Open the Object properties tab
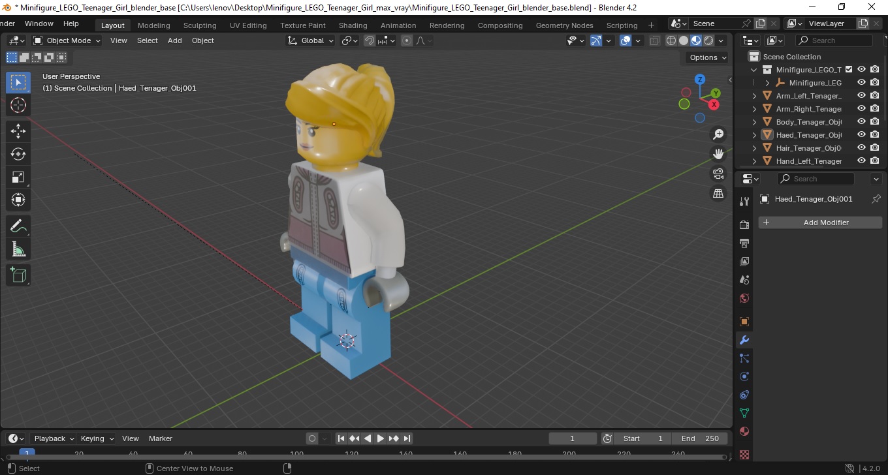Image resolution: width=888 pixels, height=475 pixels. coord(744,321)
